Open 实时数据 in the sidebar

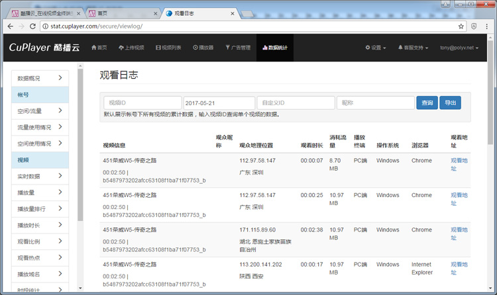[x=40, y=177]
